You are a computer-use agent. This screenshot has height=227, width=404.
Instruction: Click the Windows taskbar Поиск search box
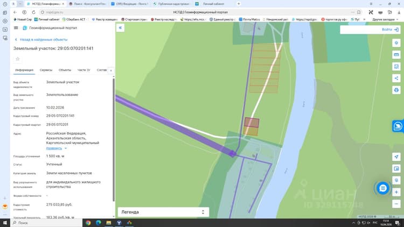coord(46,223)
